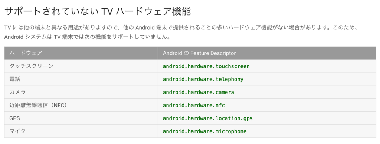This screenshot has height=144, width=380.
Task: Click the android.hardware.telephony descriptor
Action: click(203, 79)
